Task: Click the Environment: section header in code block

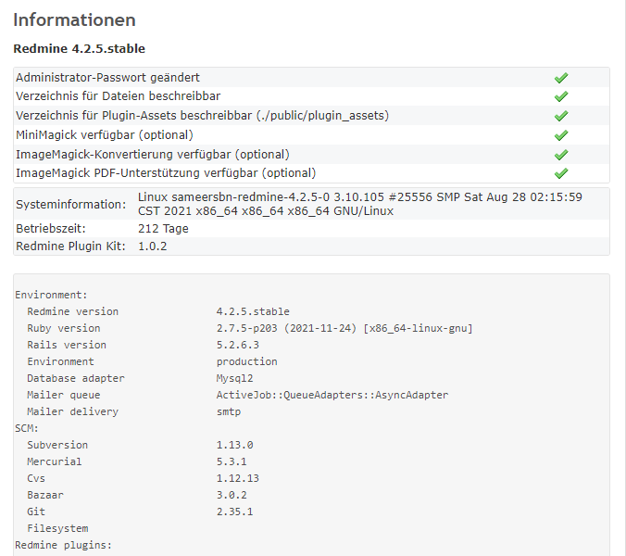Action: (51, 295)
